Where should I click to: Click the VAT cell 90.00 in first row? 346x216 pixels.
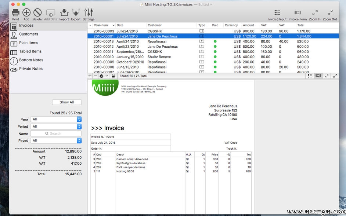[284, 31]
